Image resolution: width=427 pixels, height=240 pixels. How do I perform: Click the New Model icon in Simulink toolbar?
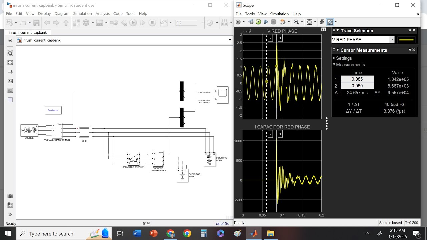[9, 23]
